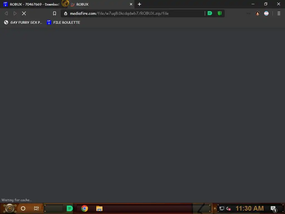Open the user avatar profile icon

click(257, 13)
